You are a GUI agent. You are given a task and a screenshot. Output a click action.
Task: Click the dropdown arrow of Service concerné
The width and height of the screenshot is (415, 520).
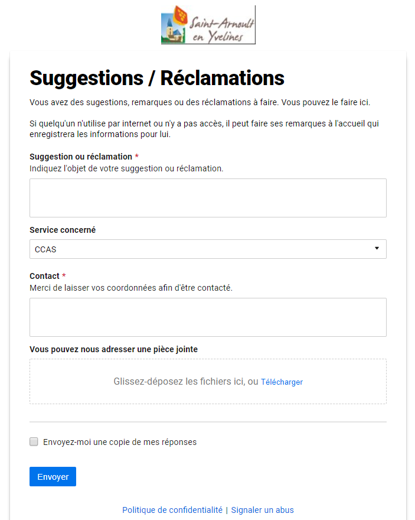click(377, 249)
